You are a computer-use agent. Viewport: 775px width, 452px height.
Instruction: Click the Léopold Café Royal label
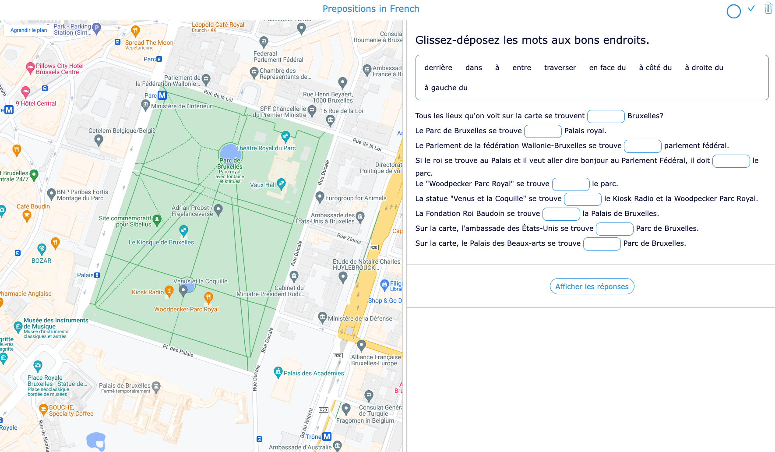coord(218,25)
